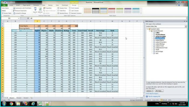Image resolution: width=189 pixels, height=107 pixels.
Task: Open the Excel Help question mark icon
Action: click(179, 5)
